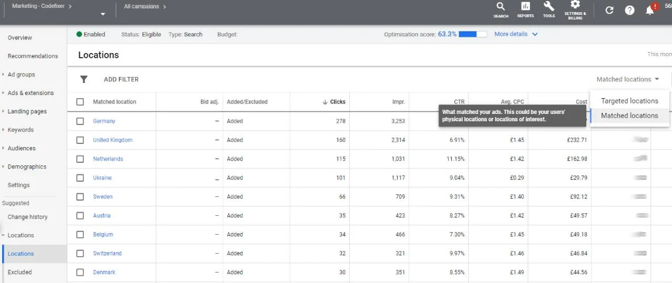Click the refresh icon

609,10
